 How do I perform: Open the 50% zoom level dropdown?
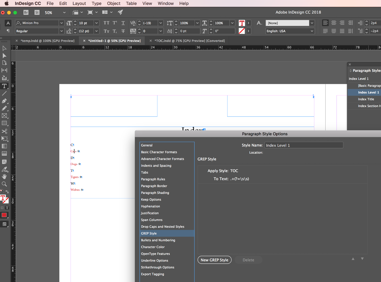click(64, 13)
